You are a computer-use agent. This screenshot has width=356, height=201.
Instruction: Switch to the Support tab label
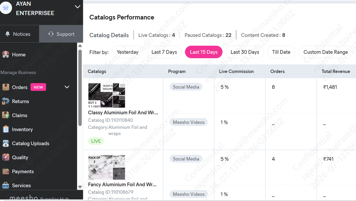65,34
